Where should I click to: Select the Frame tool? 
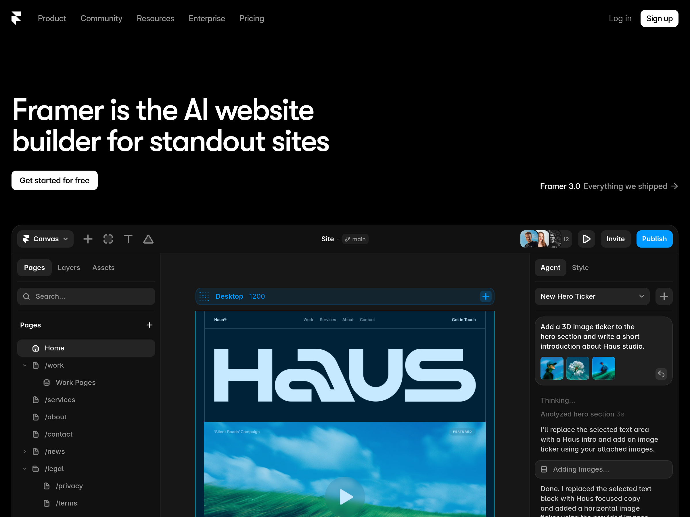point(108,239)
